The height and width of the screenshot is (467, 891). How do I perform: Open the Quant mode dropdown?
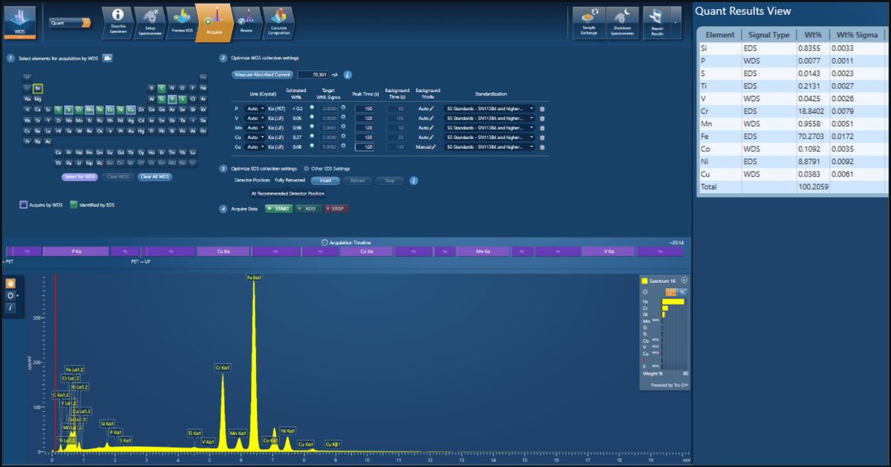pos(69,23)
